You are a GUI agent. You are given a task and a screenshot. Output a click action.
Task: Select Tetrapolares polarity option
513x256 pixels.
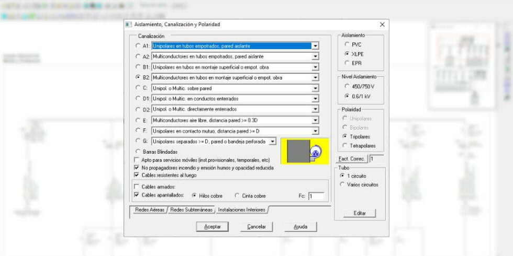pyautogui.click(x=345, y=146)
